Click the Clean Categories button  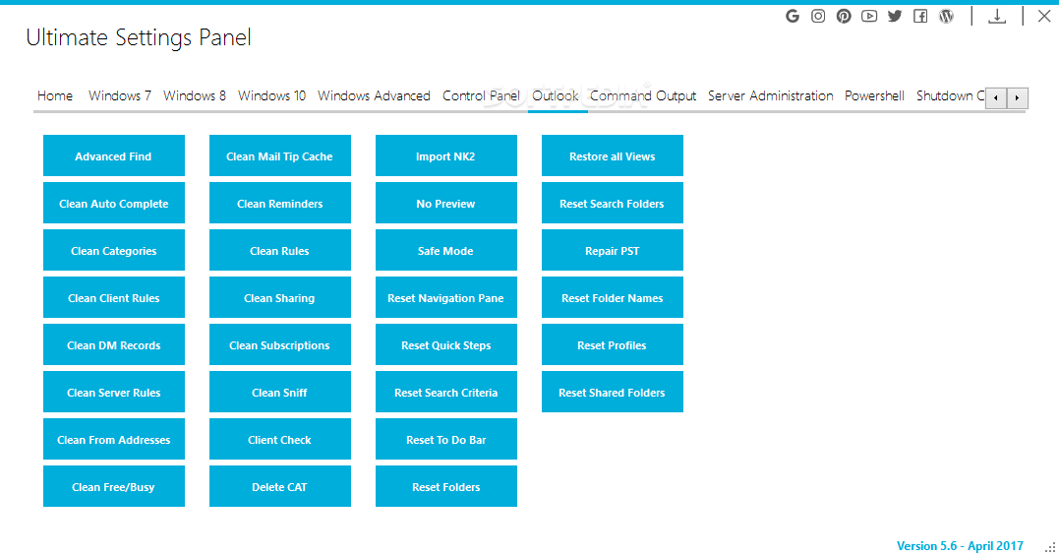tap(113, 250)
